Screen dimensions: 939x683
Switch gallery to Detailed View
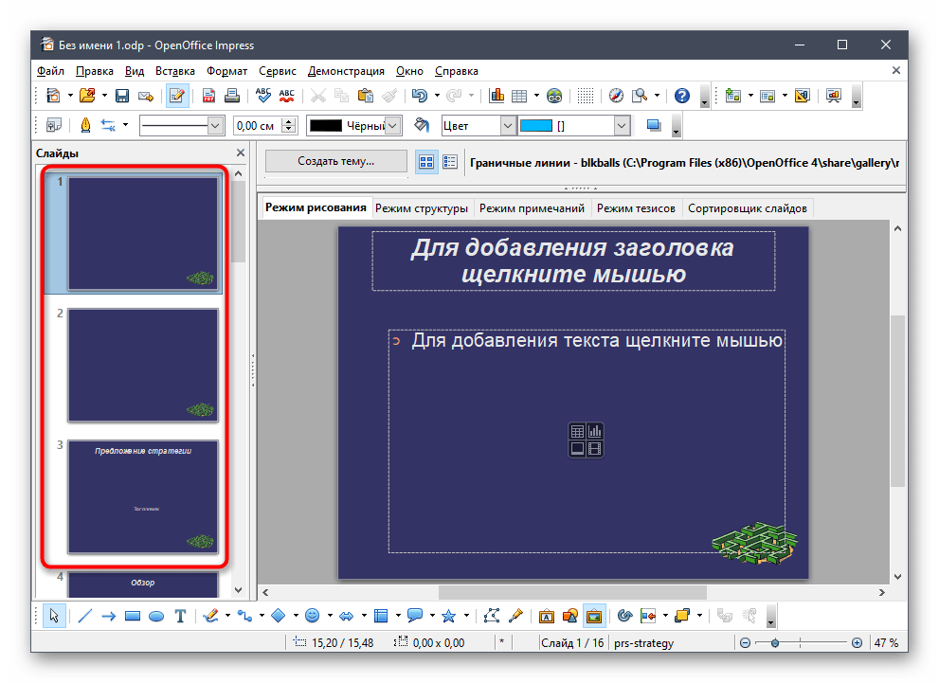click(x=450, y=162)
